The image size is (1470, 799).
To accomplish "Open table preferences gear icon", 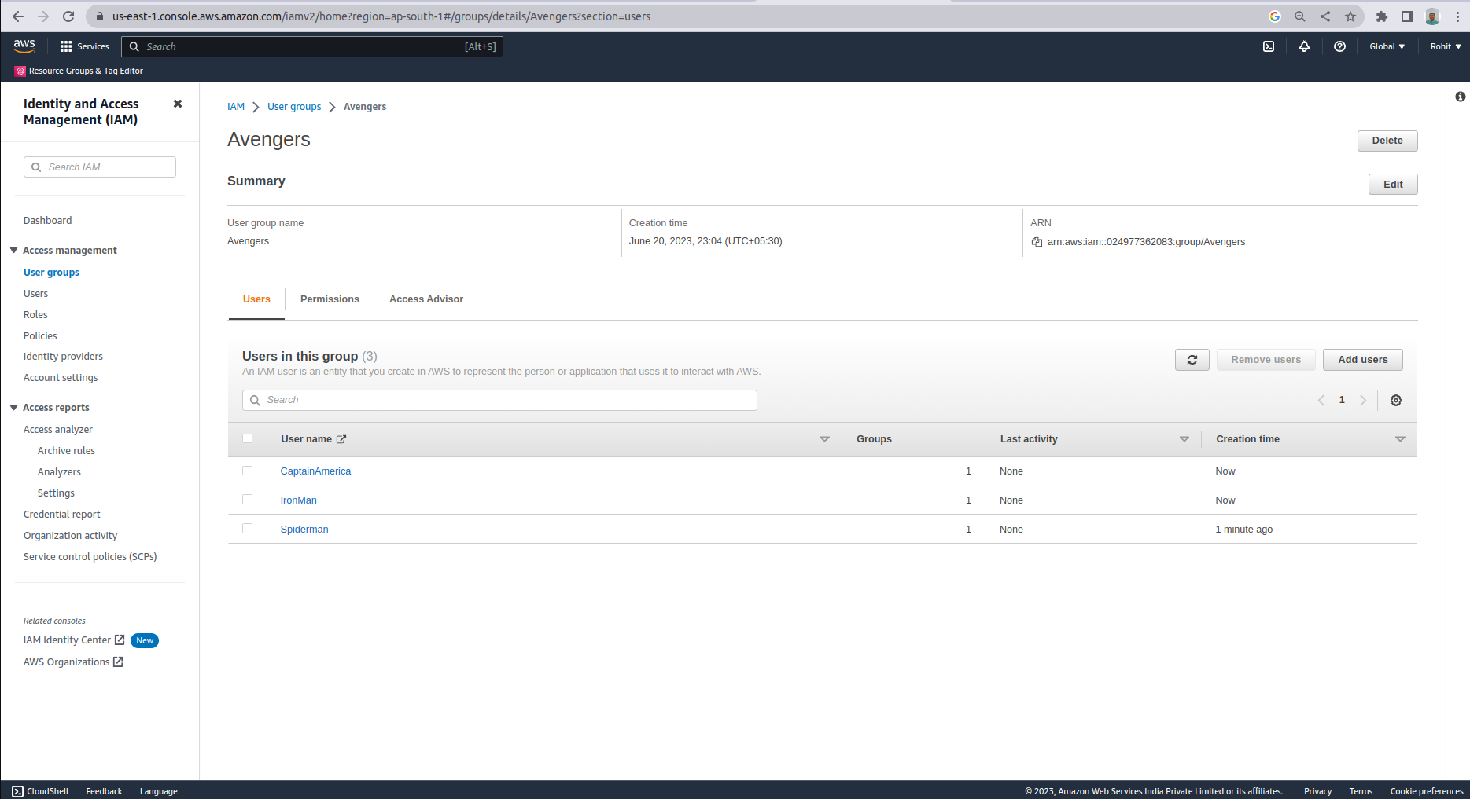I will [1396, 400].
